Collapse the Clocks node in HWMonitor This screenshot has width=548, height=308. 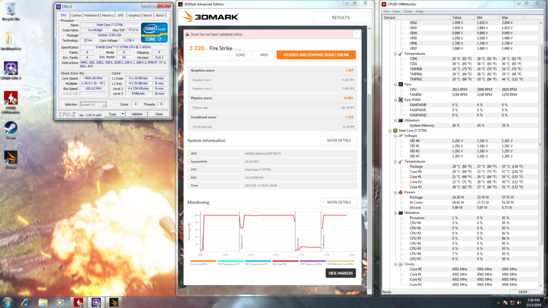395,264
